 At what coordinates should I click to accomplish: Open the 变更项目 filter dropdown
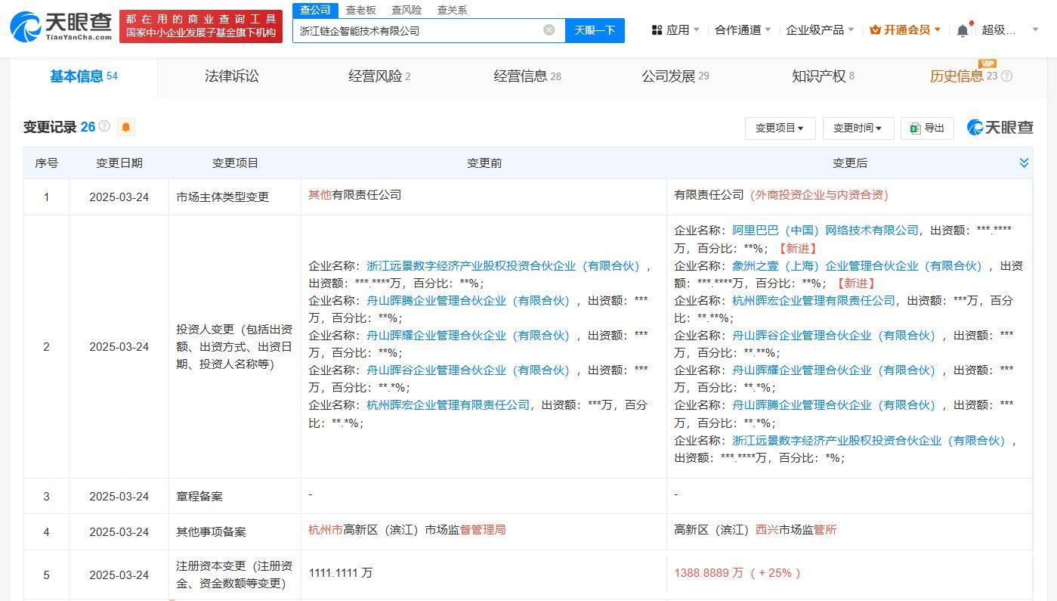coord(780,128)
